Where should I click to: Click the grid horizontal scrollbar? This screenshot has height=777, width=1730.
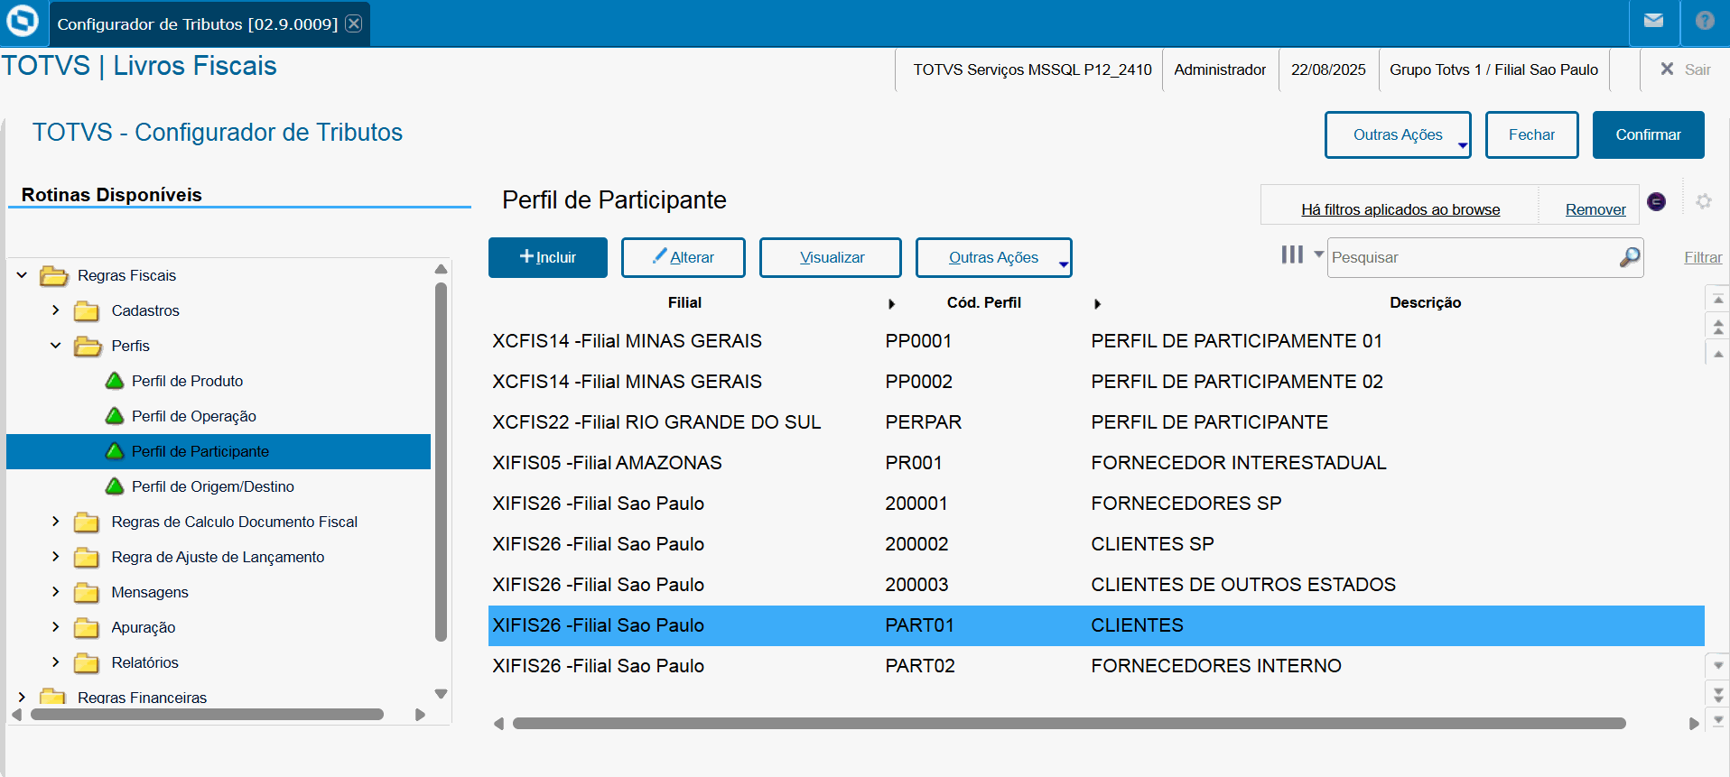(1069, 723)
